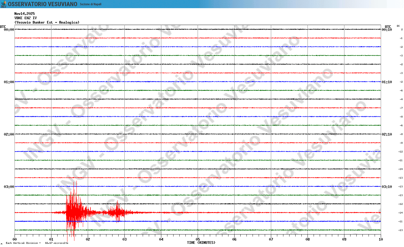Click the left '03:00' UTC time marker
The image size is (404, 247).
click(x=9, y=186)
